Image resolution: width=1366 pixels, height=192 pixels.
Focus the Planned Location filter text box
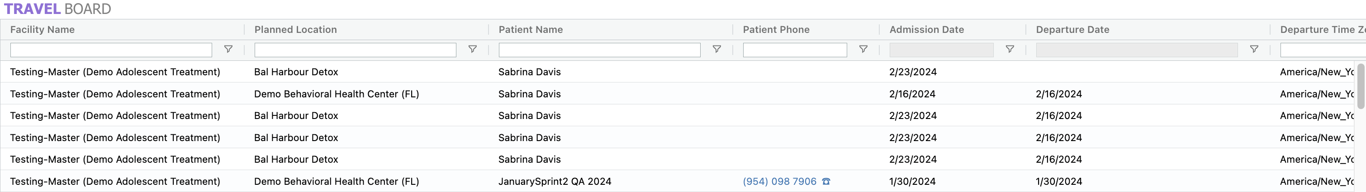[x=355, y=50]
